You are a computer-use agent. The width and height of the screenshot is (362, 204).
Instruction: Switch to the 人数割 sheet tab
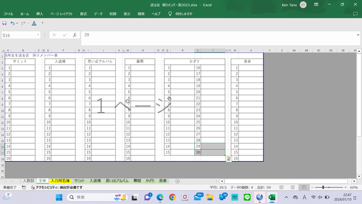(x=28, y=181)
